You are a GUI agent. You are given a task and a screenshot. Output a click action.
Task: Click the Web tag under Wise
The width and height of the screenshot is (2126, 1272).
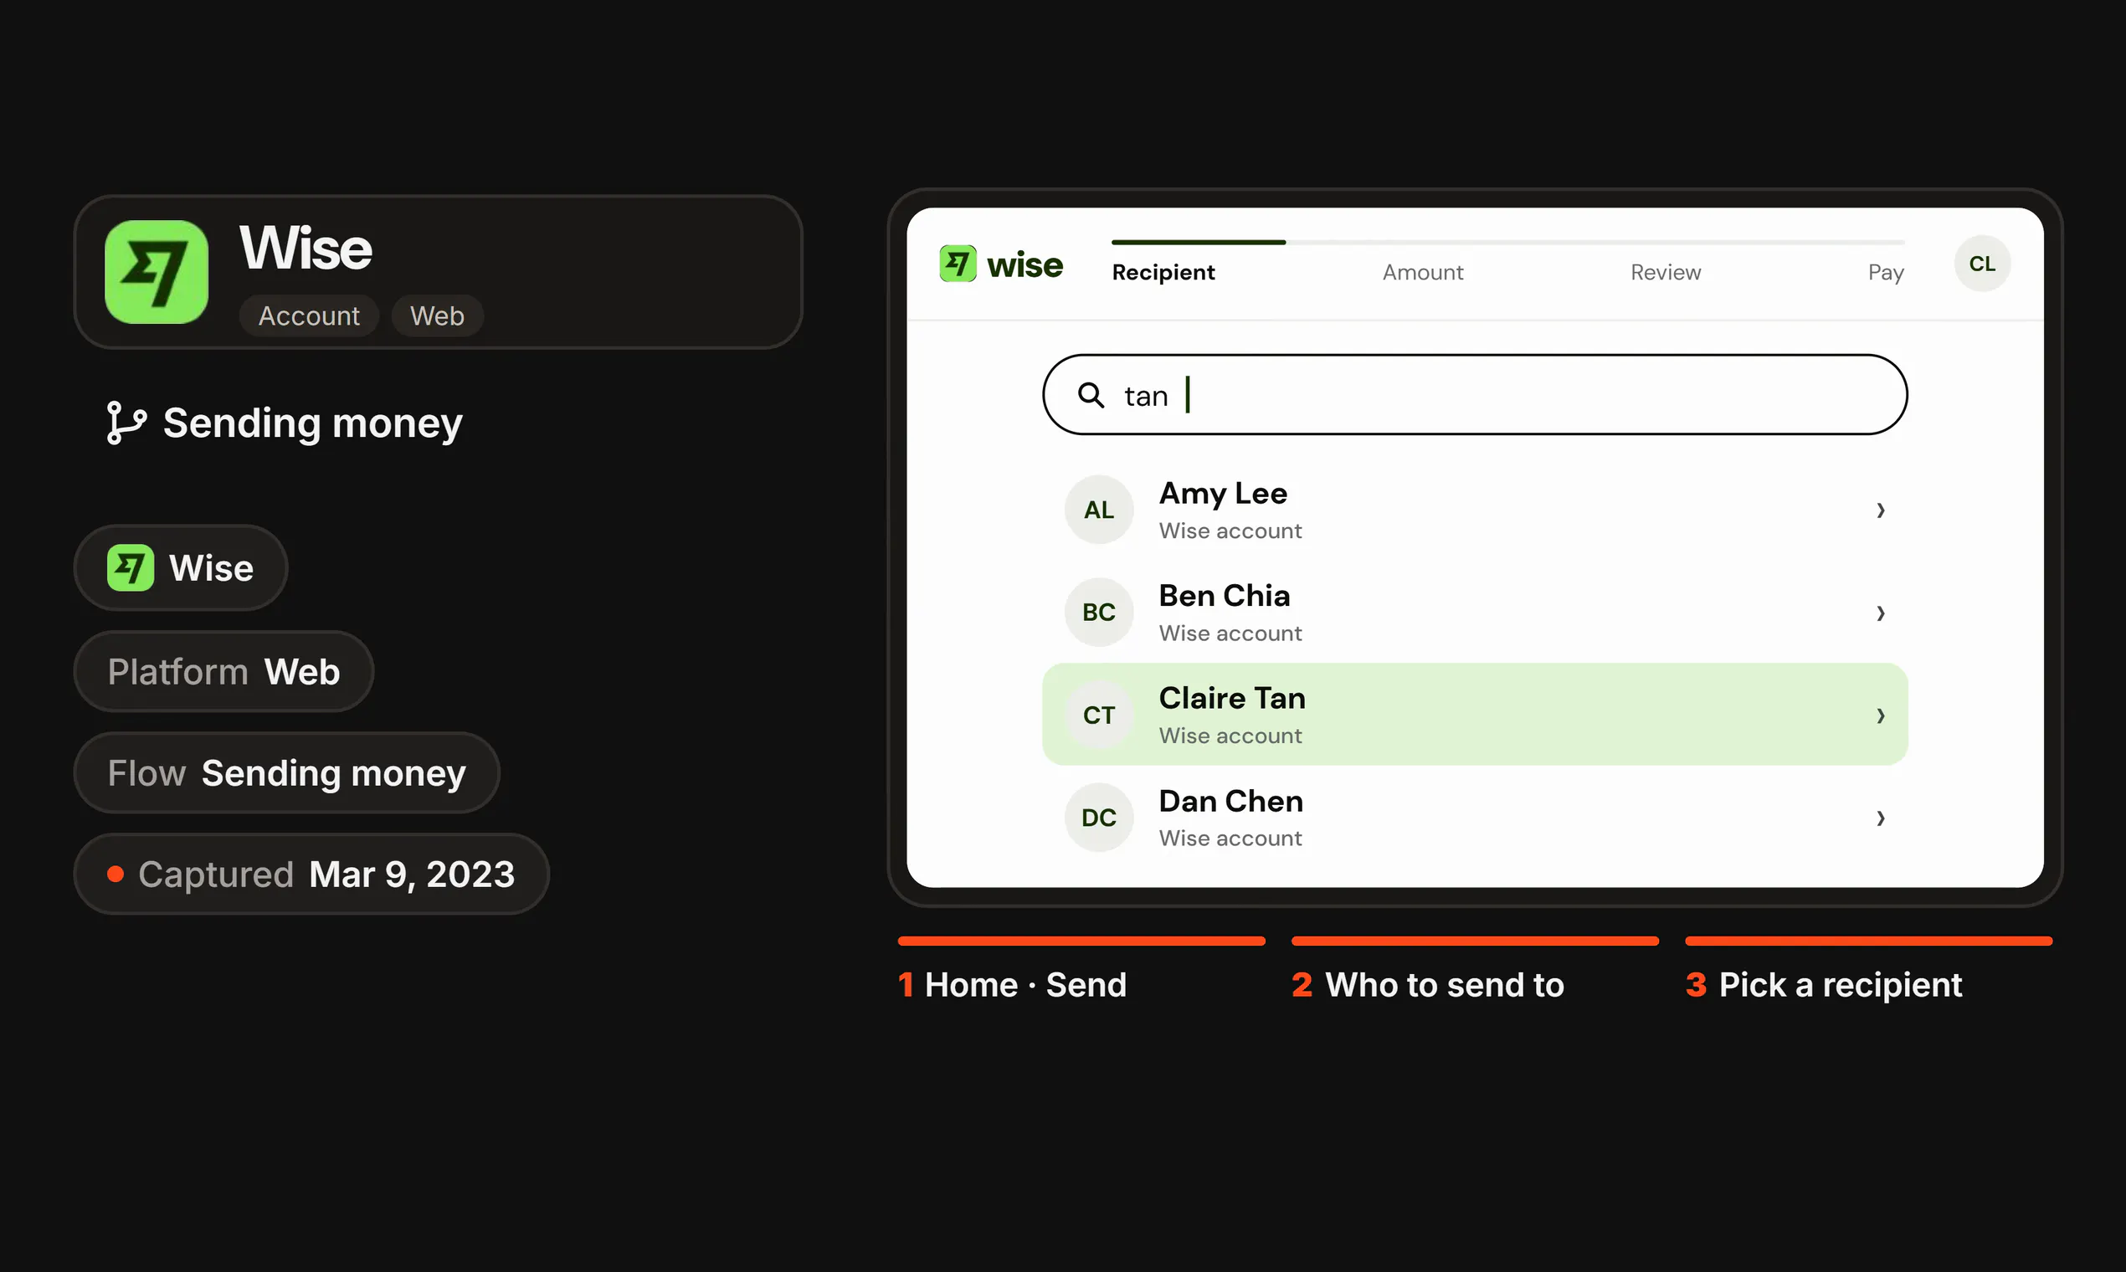tap(437, 315)
